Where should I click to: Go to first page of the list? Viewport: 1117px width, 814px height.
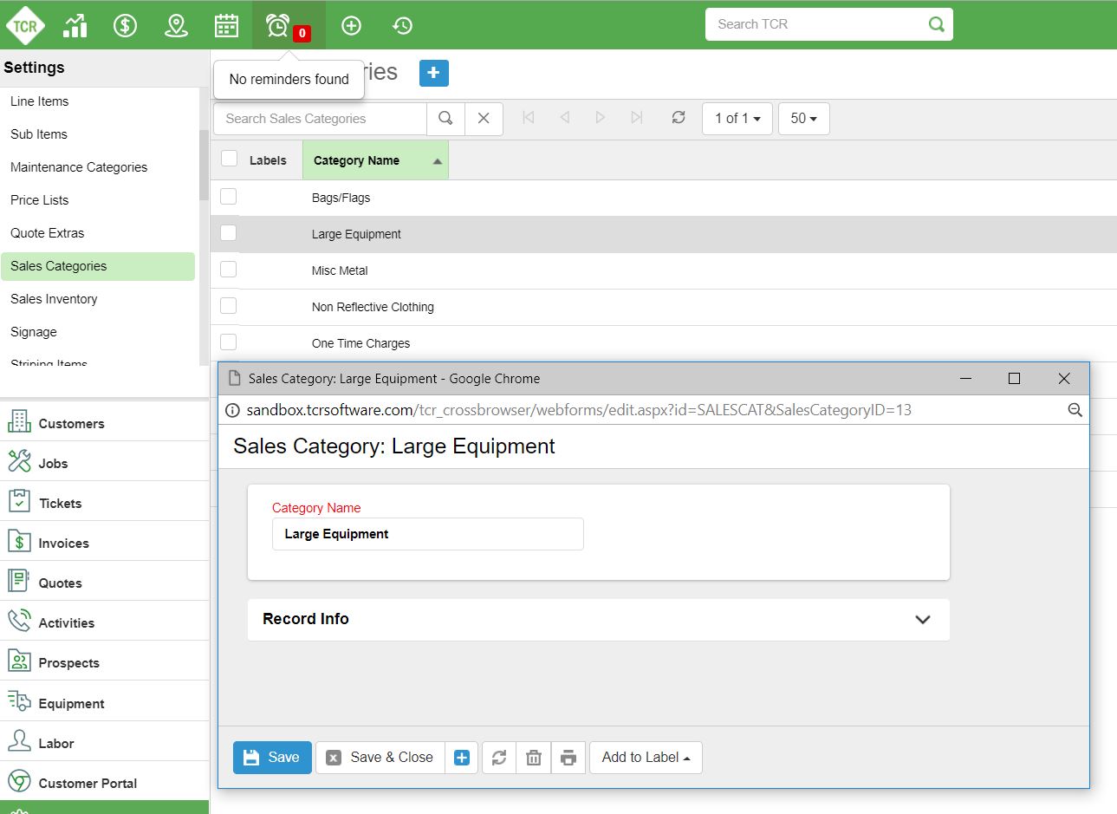coord(529,118)
